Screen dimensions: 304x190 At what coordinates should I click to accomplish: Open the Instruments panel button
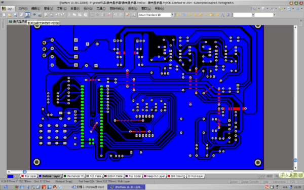(x=279, y=182)
